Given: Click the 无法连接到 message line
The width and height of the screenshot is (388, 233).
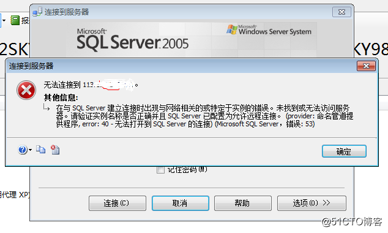Looking at the screenshot, I should 91,85.
